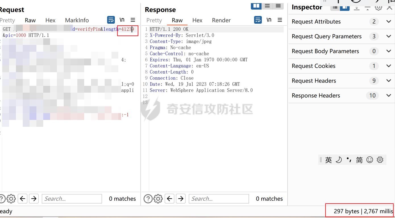Select side-by-side split layout
The width and height of the screenshot is (395, 218).
(x=256, y=6)
